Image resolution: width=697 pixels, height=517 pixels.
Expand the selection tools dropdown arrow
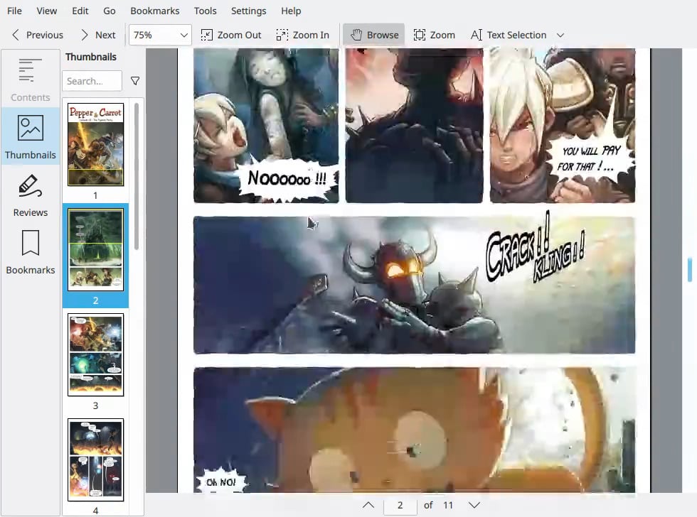click(x=560, y=35)
